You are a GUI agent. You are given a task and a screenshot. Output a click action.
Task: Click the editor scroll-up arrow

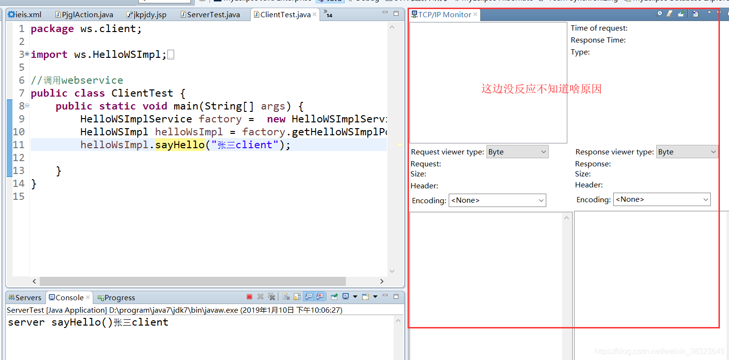[392, 27]
